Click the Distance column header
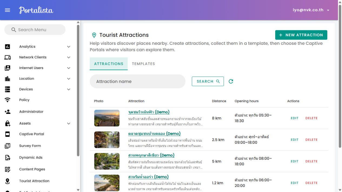 tap(219, 101)
